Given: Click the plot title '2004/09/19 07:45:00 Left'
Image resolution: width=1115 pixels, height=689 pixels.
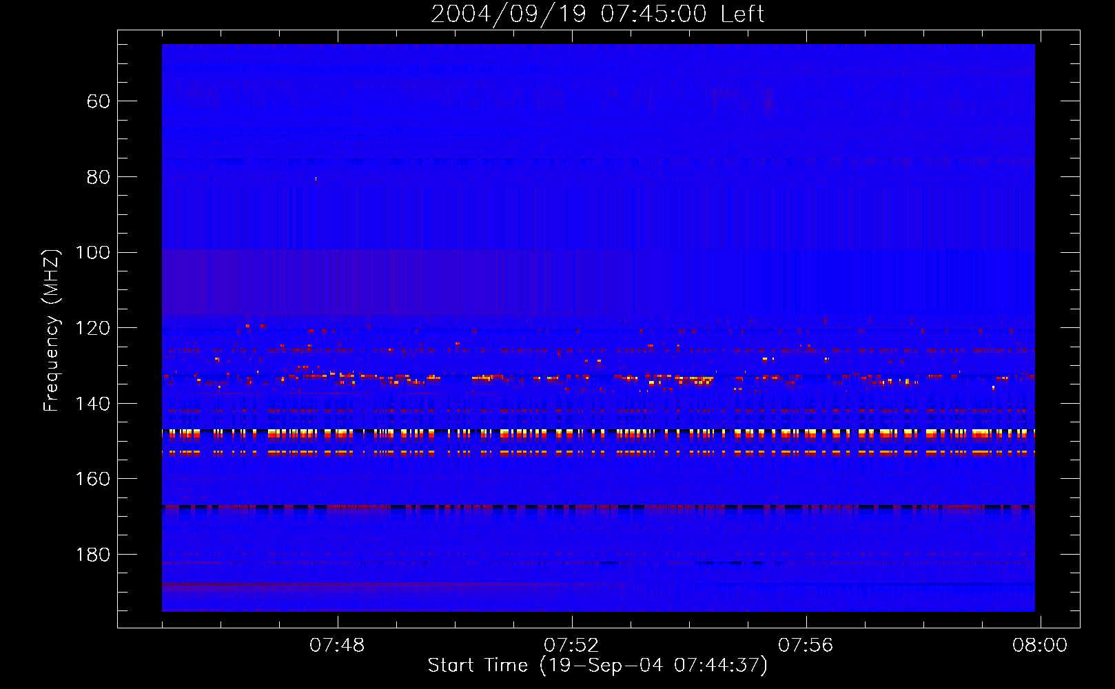Looking at the screenshot, I should 597,14.
